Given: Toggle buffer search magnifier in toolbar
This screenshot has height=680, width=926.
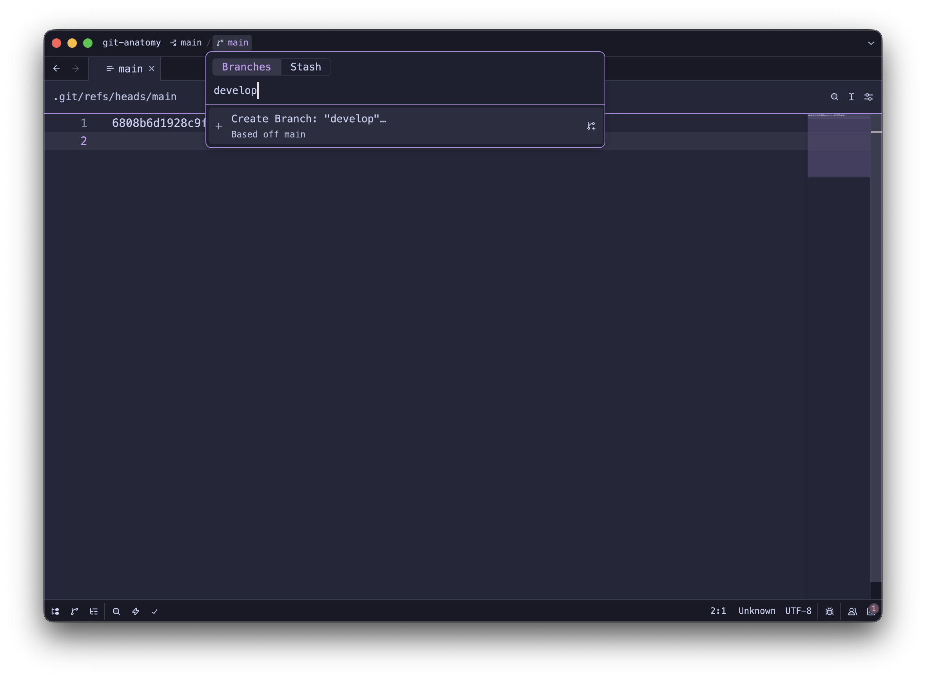Looking at the screenshot, I should [x=834, y=97].
